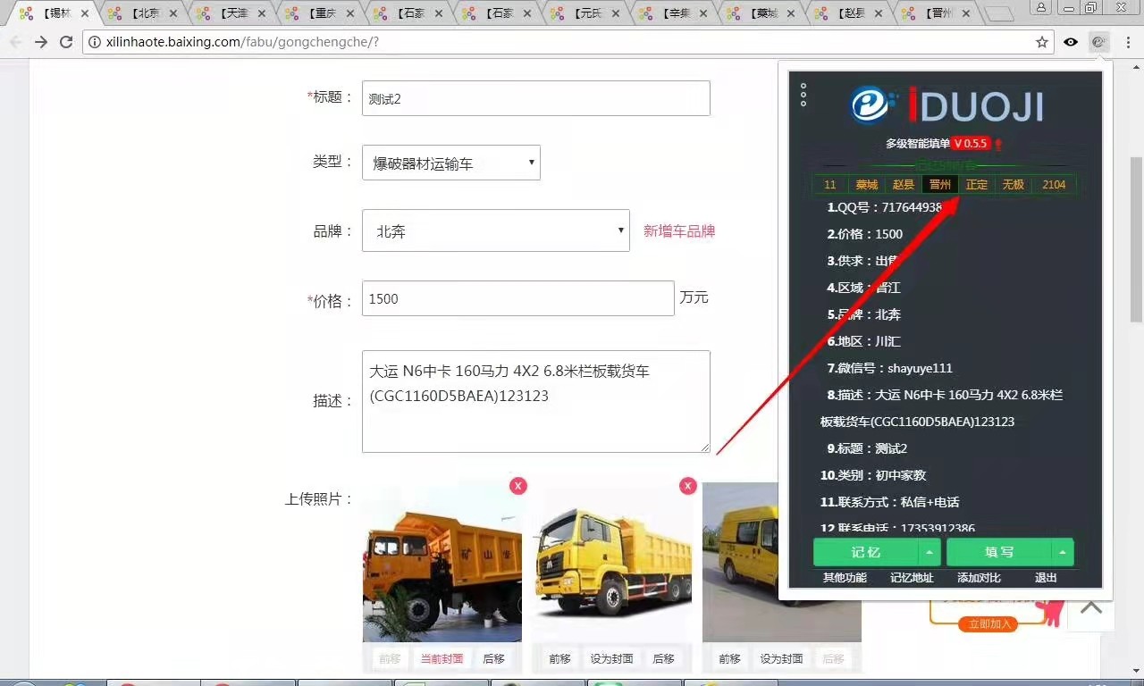Remove the orange mining truck photo
Screen dimensions: 1144x686
coord(518,485)
